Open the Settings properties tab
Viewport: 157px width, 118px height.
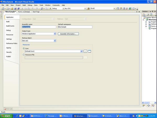click(9, 39)
